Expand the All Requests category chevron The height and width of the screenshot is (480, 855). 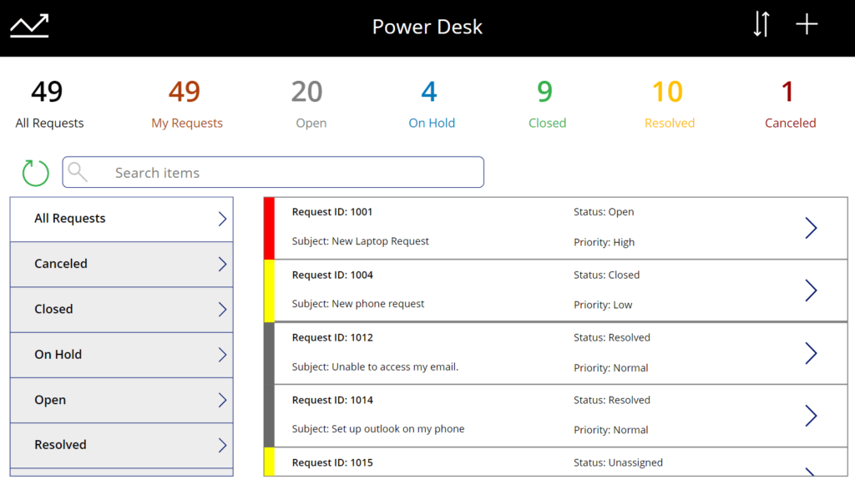tap(222, 219)
